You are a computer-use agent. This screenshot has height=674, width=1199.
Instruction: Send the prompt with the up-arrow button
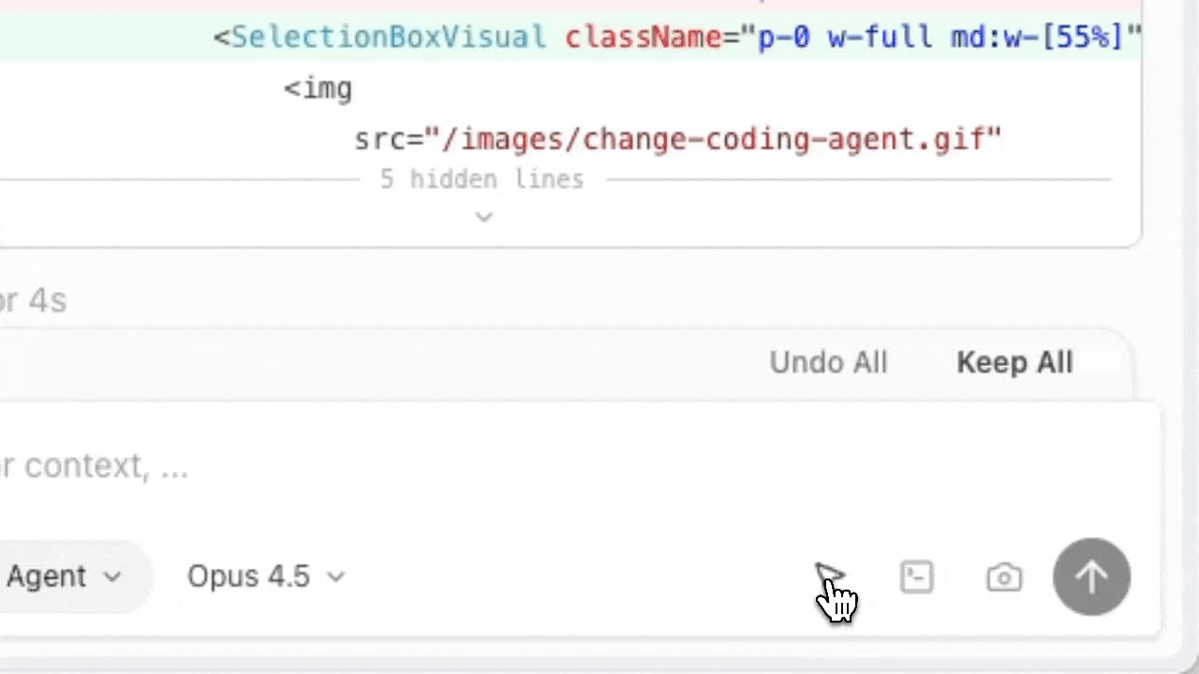click(1091, 577)
